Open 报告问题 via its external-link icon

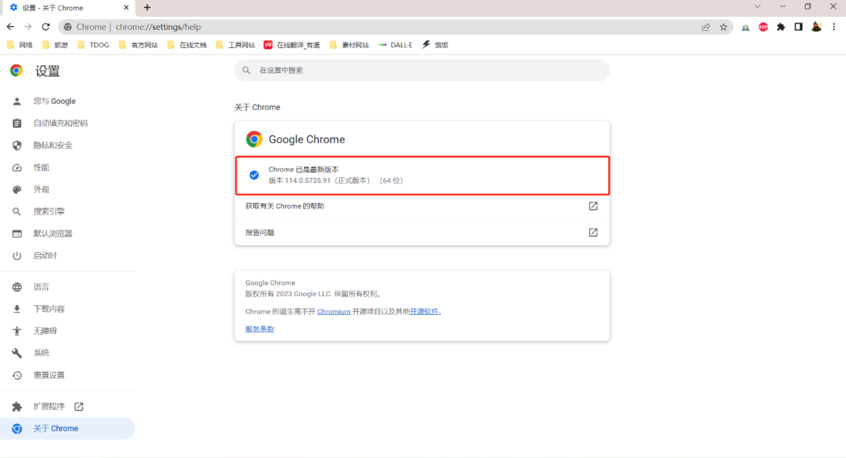point(592,232)
